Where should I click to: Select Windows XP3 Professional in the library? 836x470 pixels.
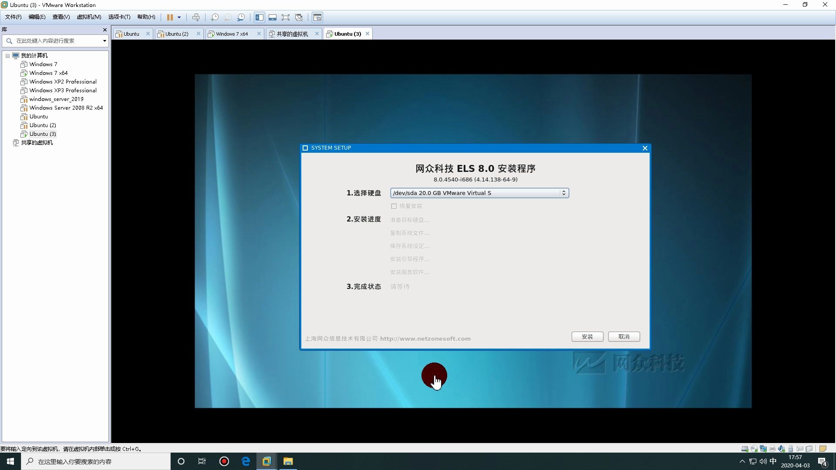[63, 91]
